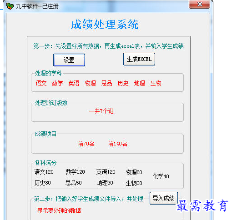Click the 一共7个班 text
The image size is (232, 220).
click(x=101, y=111)
